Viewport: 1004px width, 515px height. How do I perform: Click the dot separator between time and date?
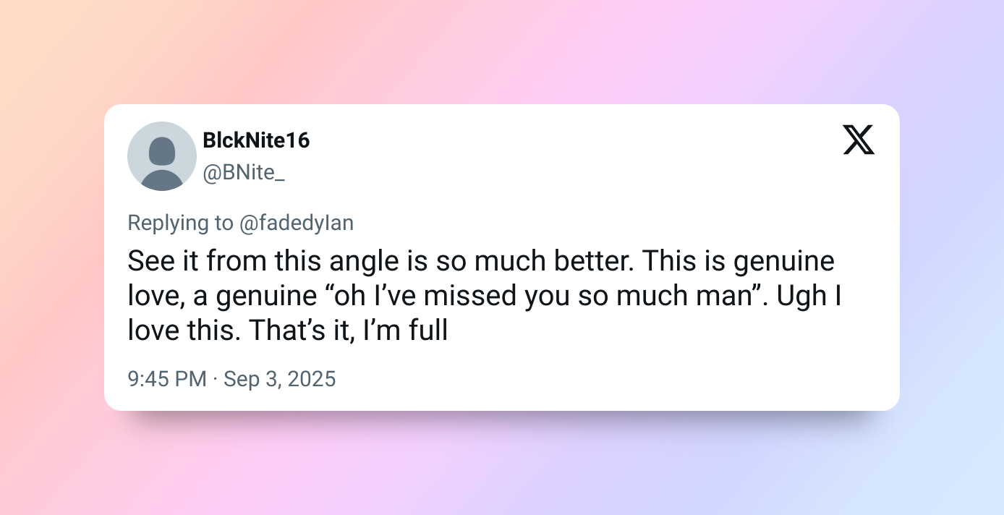[216, 379]
